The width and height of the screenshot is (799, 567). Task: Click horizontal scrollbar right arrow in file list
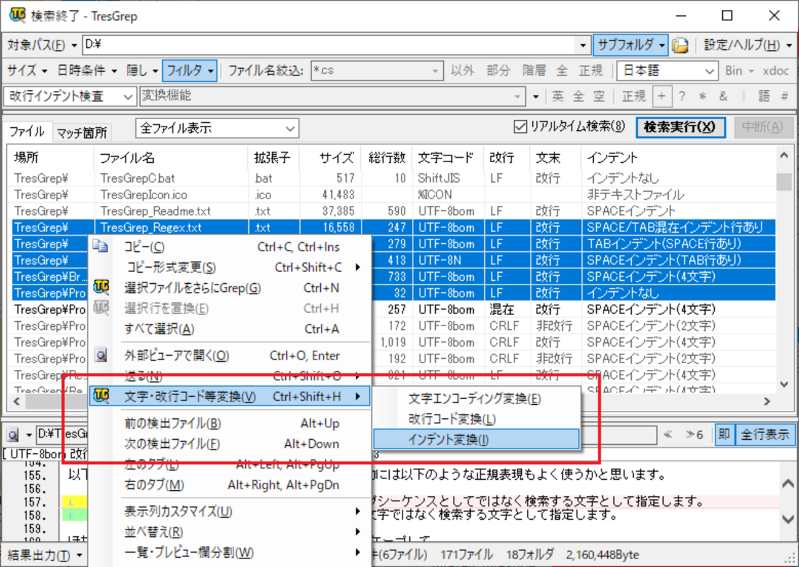pyautogui.click(x=766, y=401)
